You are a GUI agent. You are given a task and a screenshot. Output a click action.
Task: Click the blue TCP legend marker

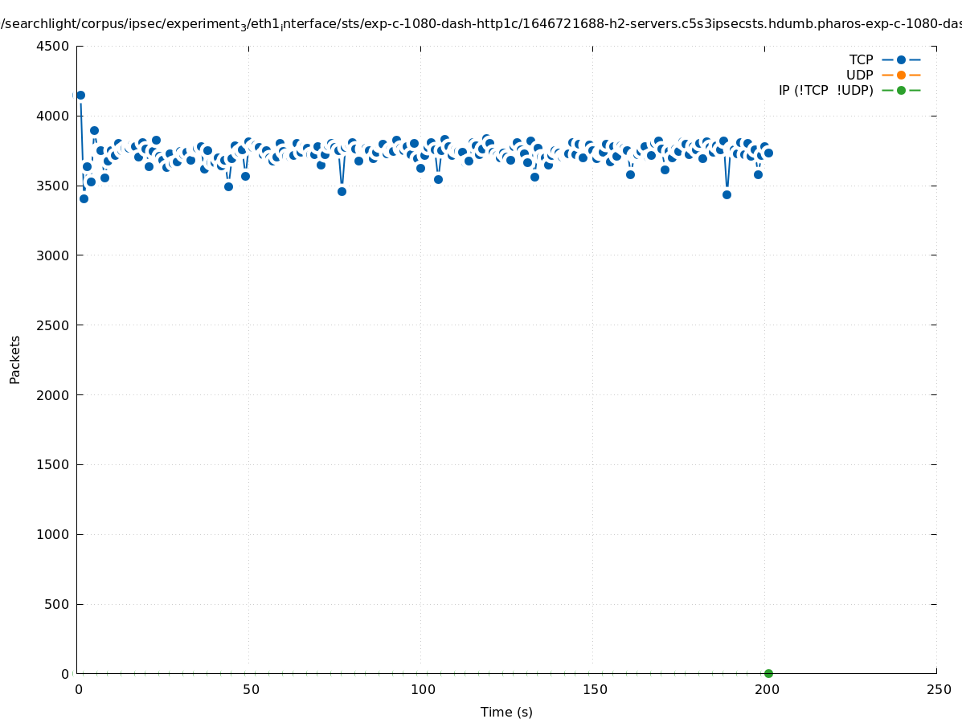coord(901,60)
